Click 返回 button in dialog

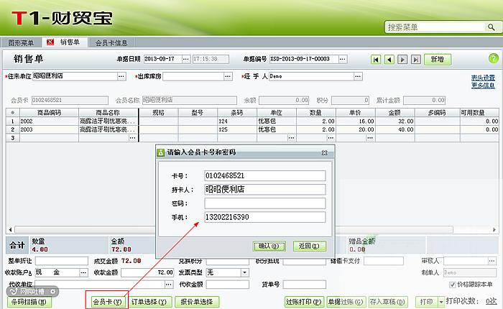click(309, 246)
